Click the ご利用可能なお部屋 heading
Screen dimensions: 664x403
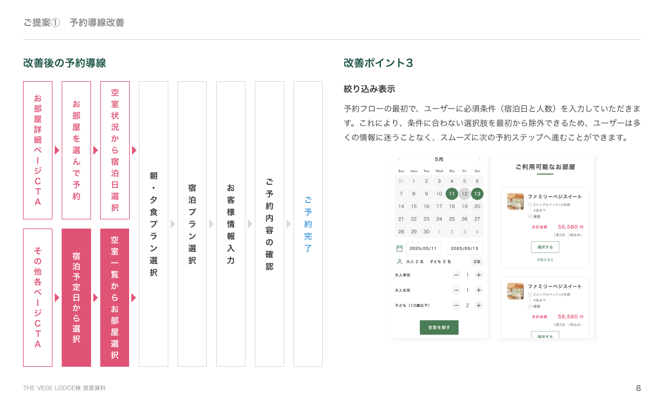[x=545, y=167]
